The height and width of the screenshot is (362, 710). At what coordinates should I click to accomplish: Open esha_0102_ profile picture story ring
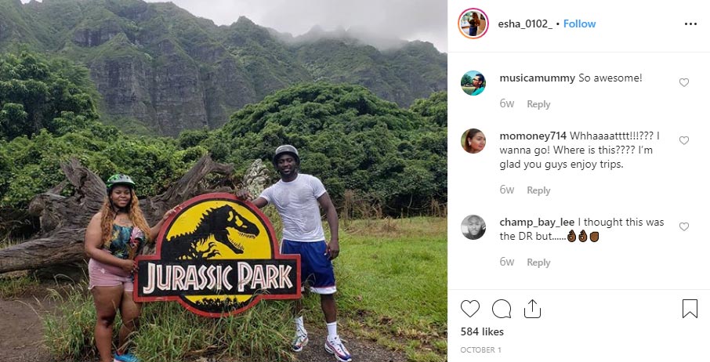click(473, 24)
